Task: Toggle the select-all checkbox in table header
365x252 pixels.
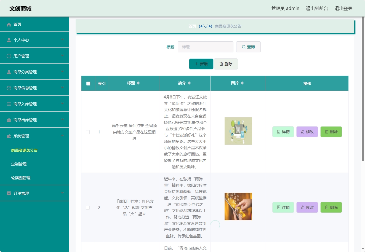Action: click(88, 83)
